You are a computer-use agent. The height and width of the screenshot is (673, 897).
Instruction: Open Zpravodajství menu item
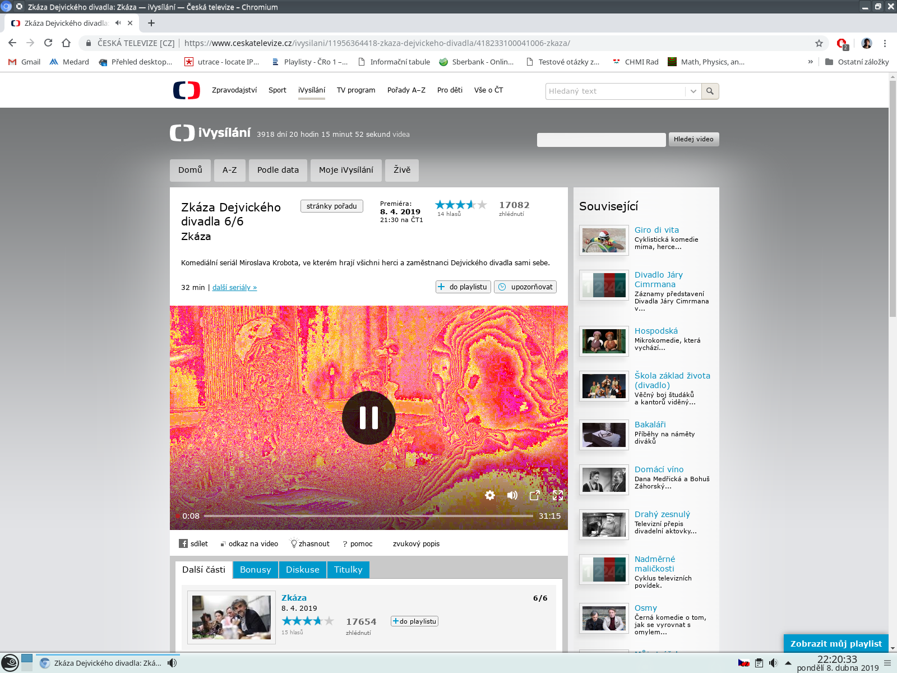(234, 90)
